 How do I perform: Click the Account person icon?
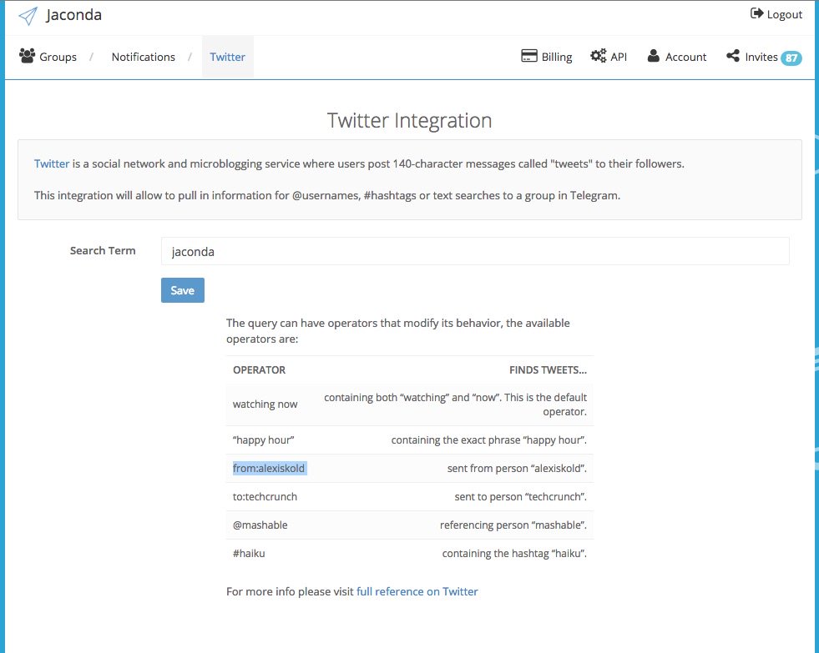click(x=654, y=56)
